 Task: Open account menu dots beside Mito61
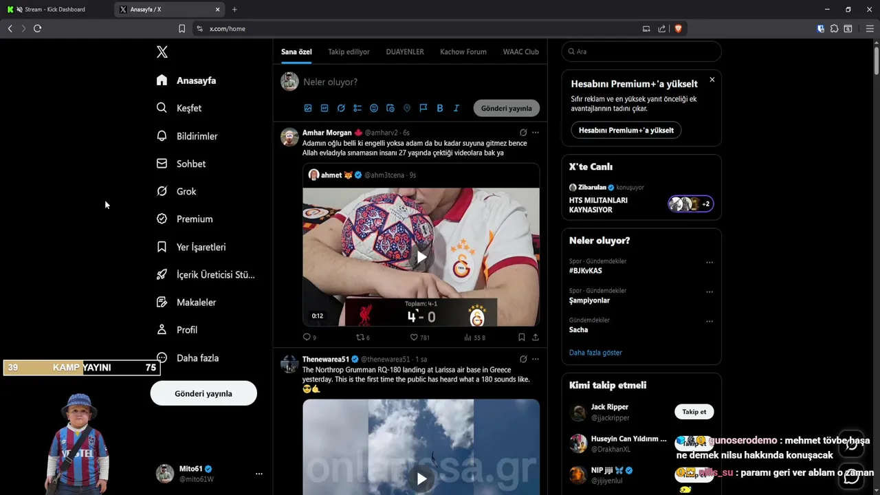[259, 474]
